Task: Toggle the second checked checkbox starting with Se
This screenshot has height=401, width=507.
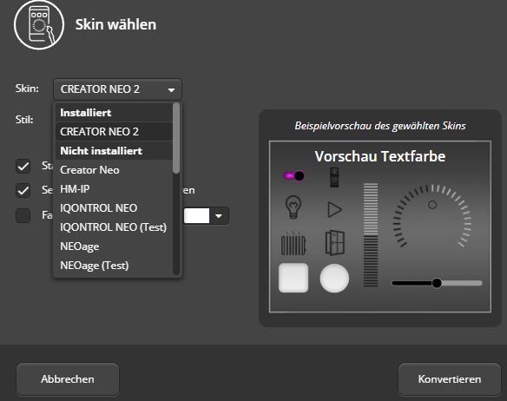Action: 23,190
